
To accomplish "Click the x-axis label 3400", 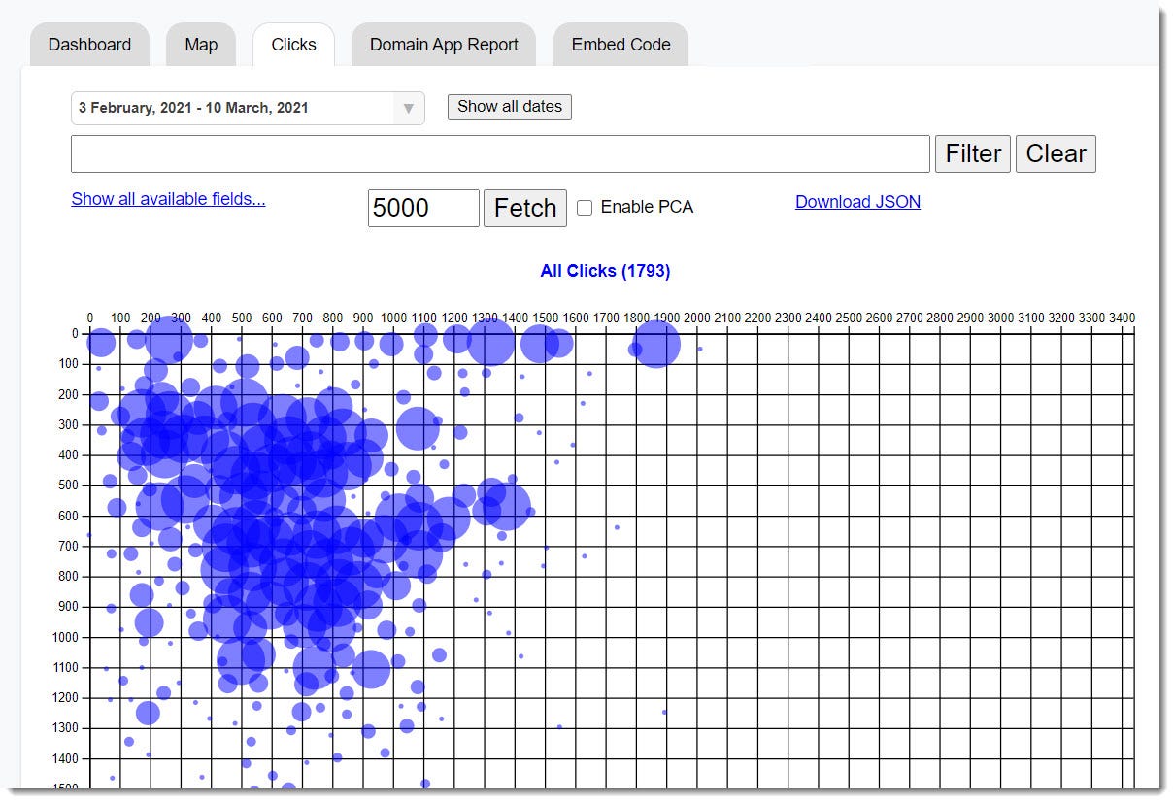I will (x=1122, y=318).
